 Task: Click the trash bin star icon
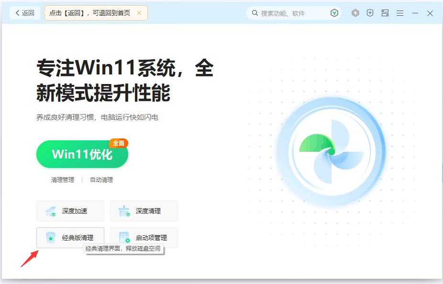51,238
